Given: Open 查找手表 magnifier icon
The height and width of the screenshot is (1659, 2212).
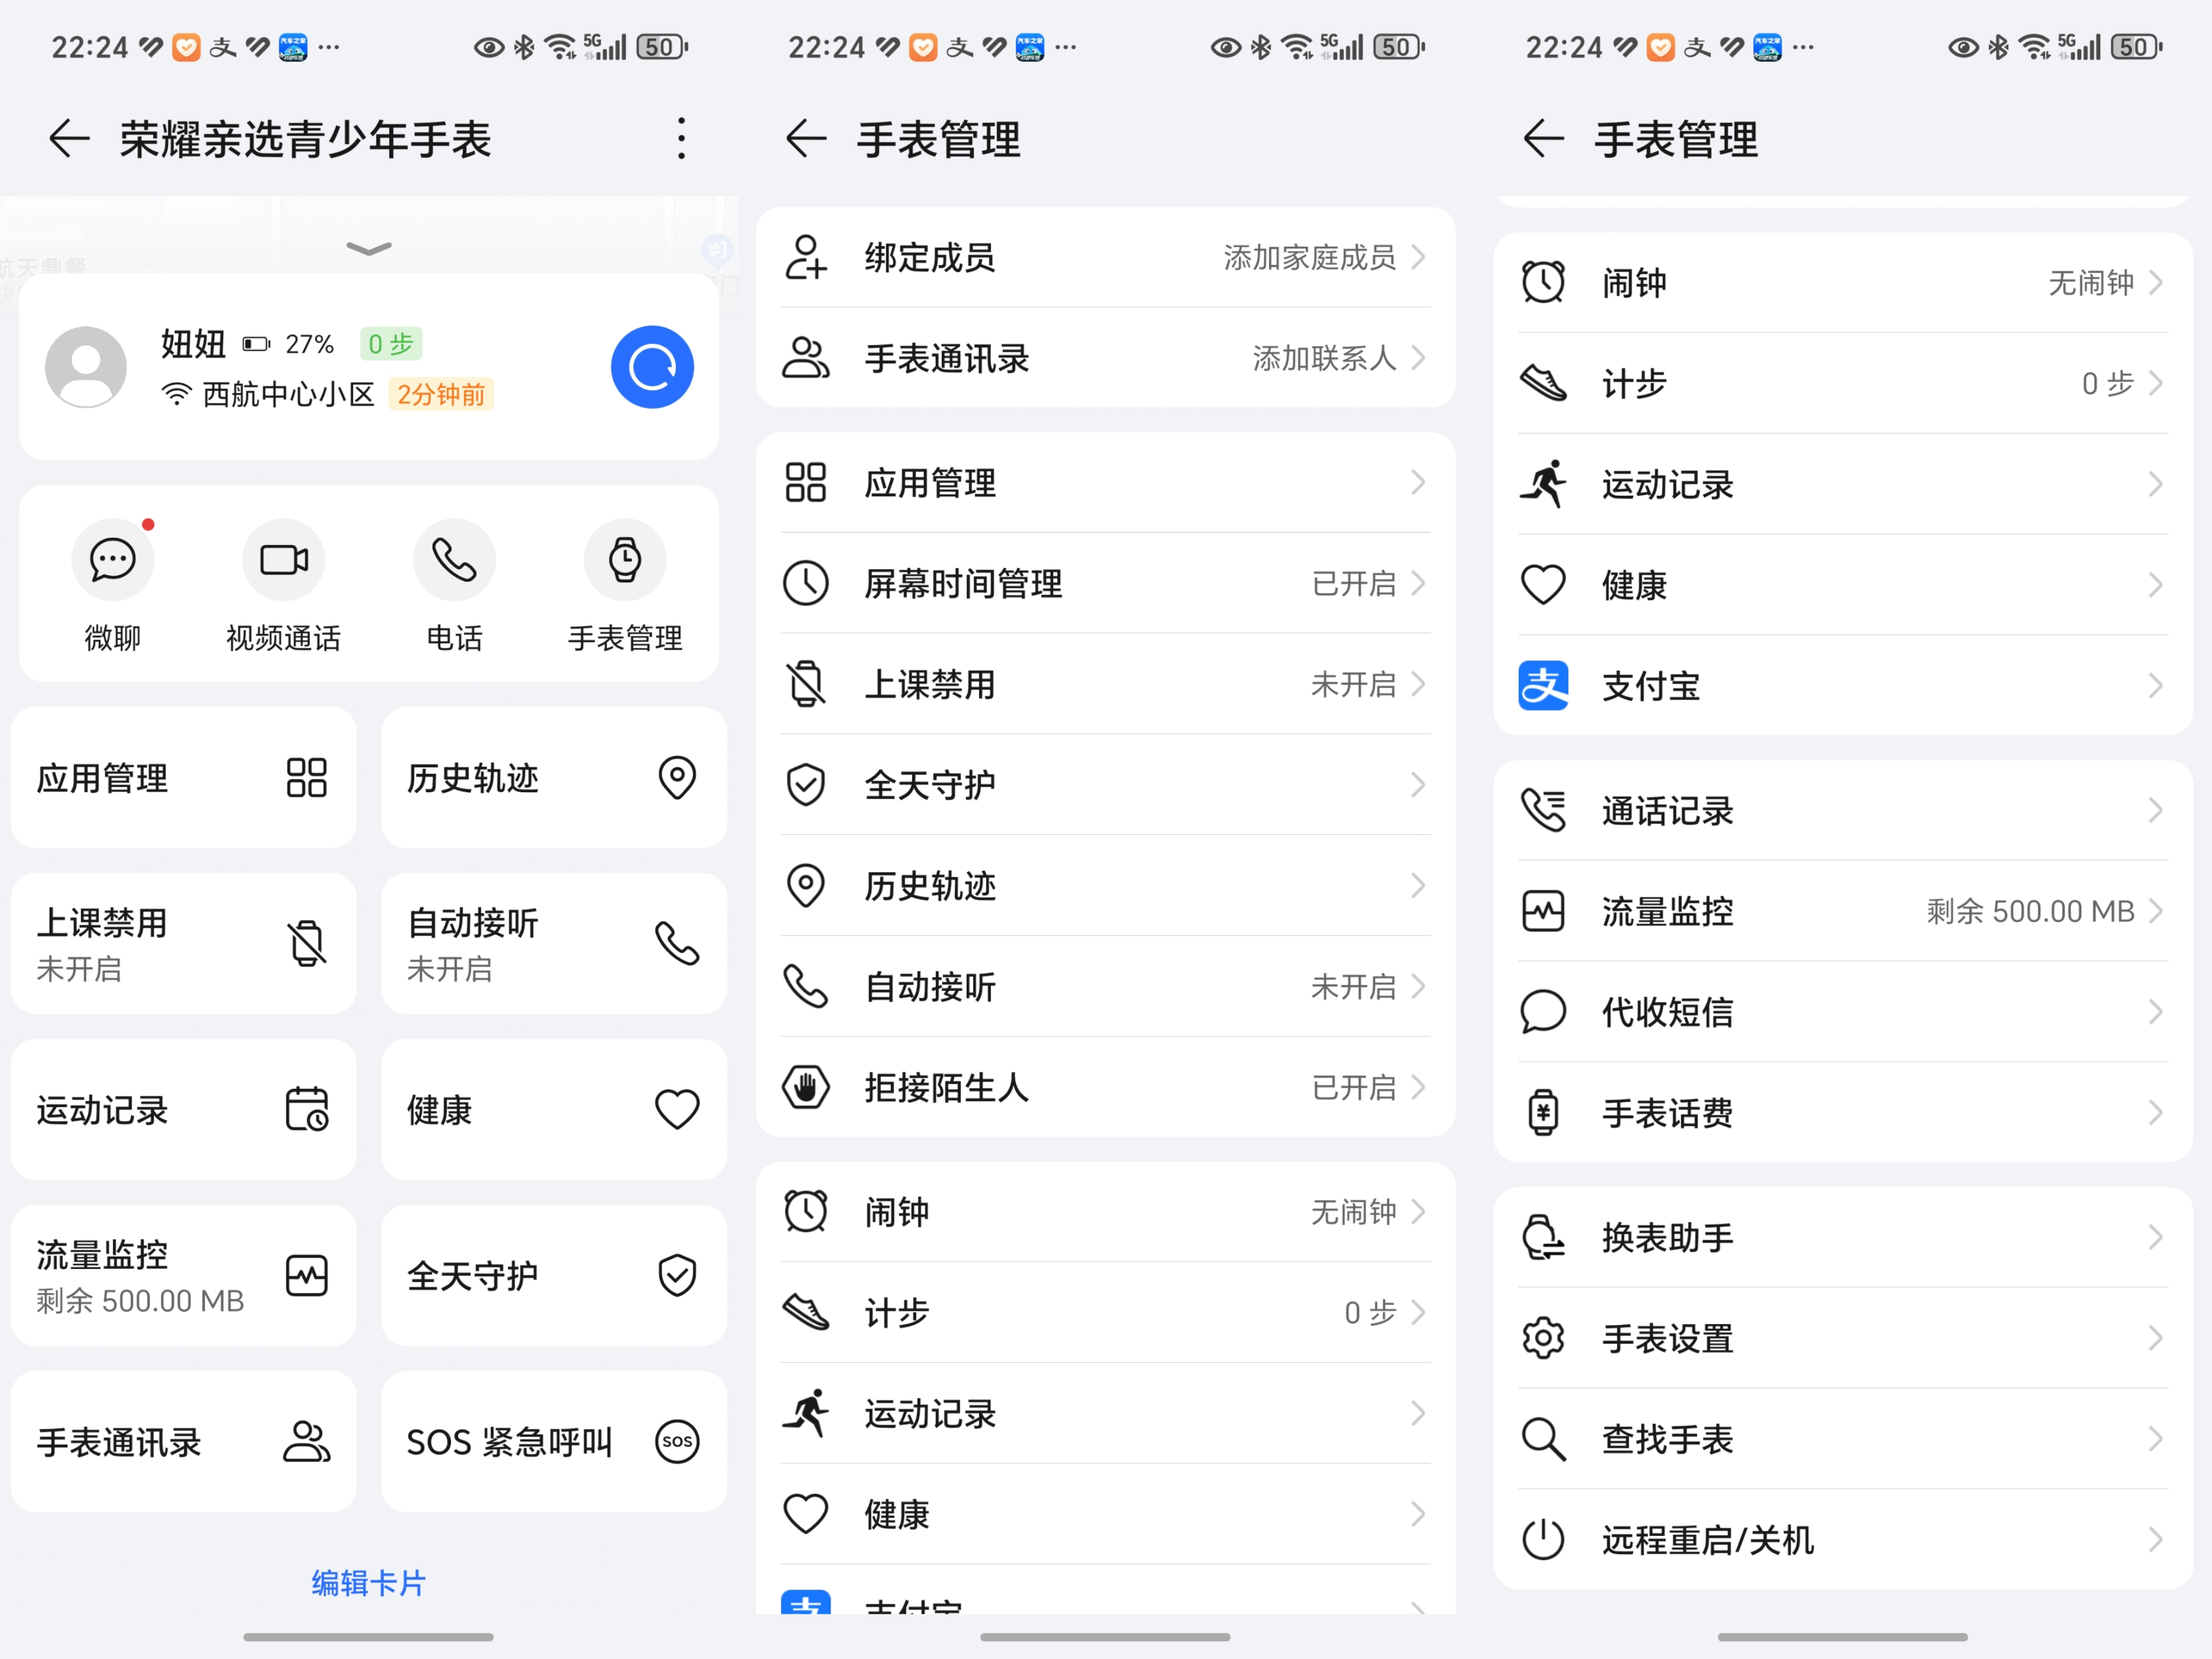Looking at the screenshot, I should 1543,1439.
